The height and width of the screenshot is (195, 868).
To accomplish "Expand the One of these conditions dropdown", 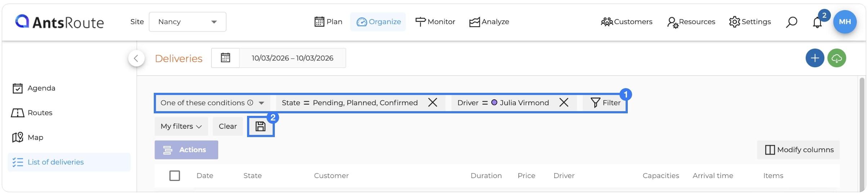I will [212, 103].
